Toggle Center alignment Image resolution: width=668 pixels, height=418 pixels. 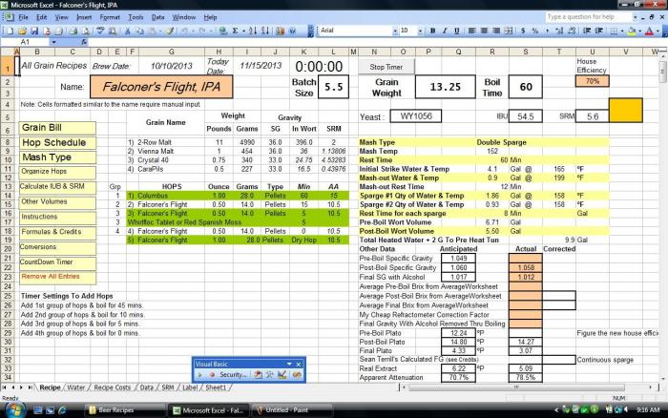[x=484, y=31]
